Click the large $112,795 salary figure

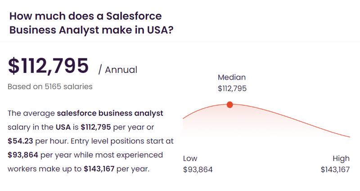coord(48,66)
